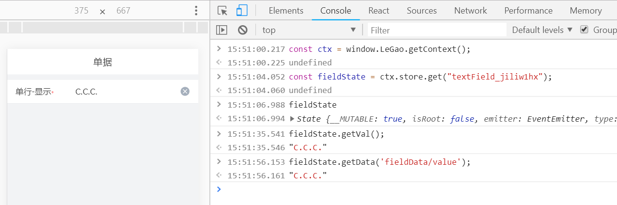Screen dimensions: 617x205
Task: Clear the console using the ban icon
Action: tap(243, 30)
